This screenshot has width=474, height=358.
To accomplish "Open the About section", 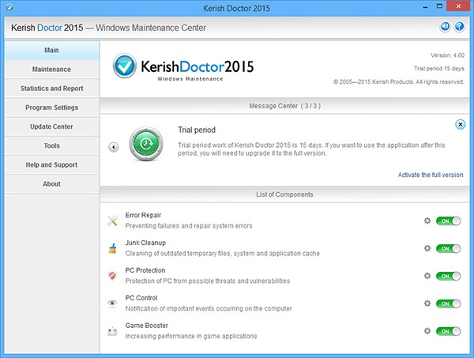I will 51,183.
